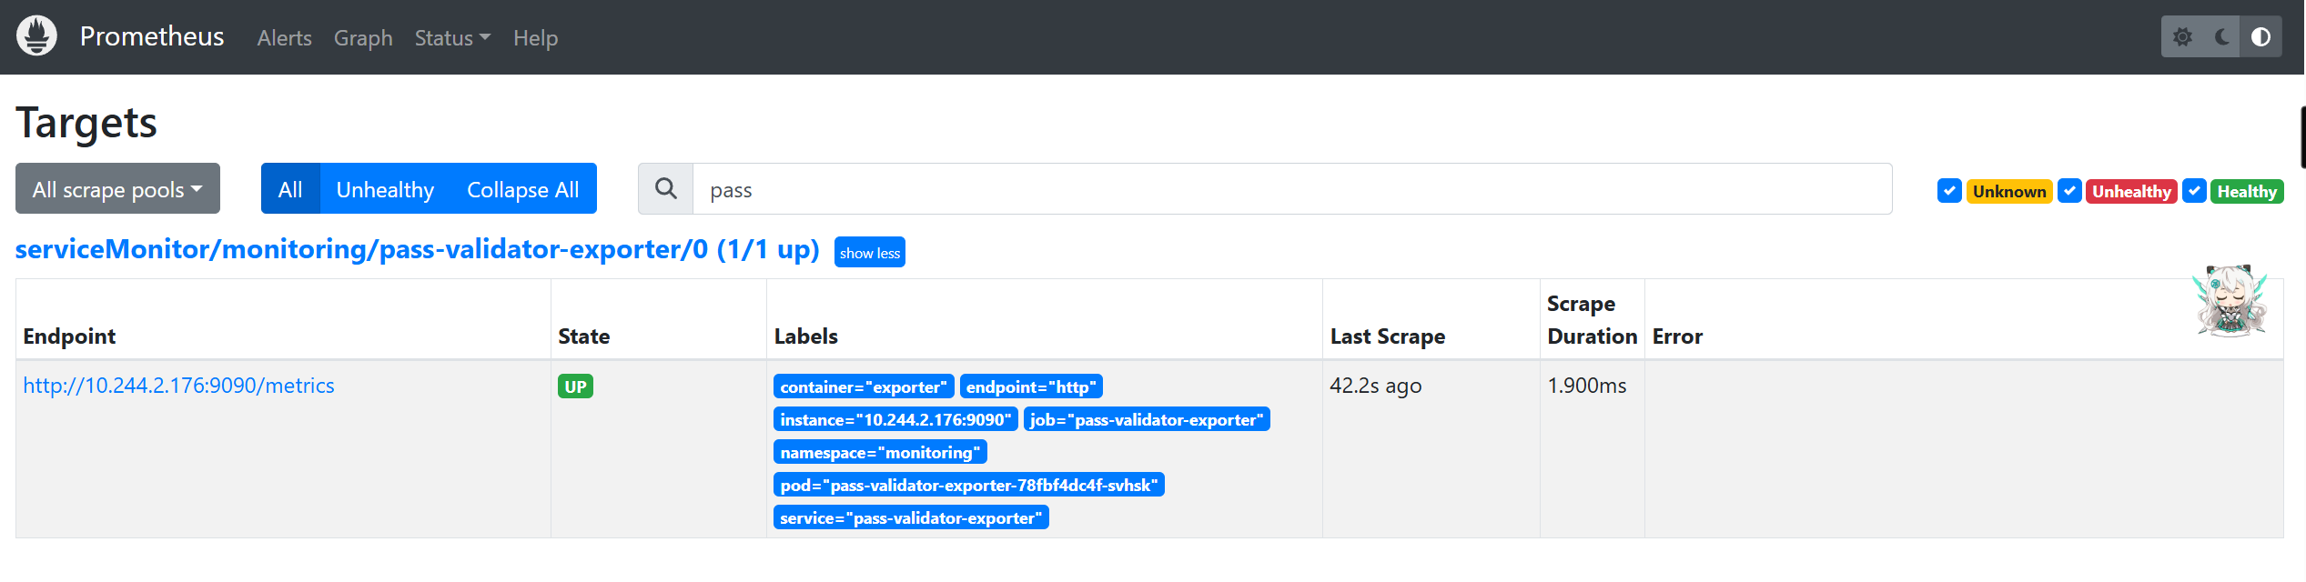Click the instance="10.244.2.176:9090" label badge
This screenshot has width=2306, height=582.
pyautogui.click(x=895, y=419)
